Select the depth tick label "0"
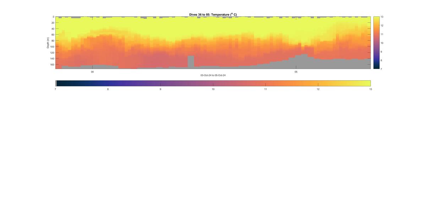The image size is (426, 221). pos(53,17)
